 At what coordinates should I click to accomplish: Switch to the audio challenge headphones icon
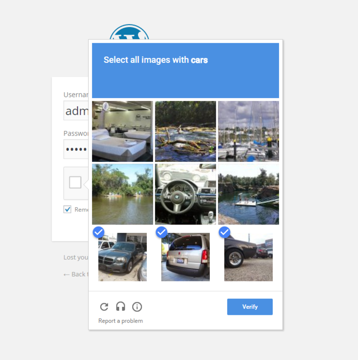[121, 307]
